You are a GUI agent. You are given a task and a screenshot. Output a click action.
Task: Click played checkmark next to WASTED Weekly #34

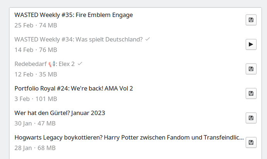pos(147,39)
